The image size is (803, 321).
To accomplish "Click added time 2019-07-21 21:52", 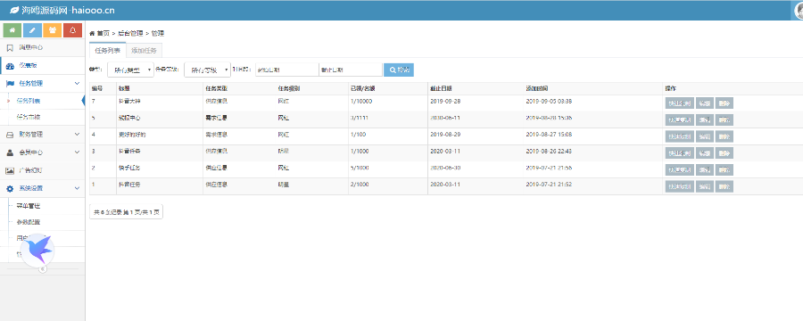I will pos(549,185).
